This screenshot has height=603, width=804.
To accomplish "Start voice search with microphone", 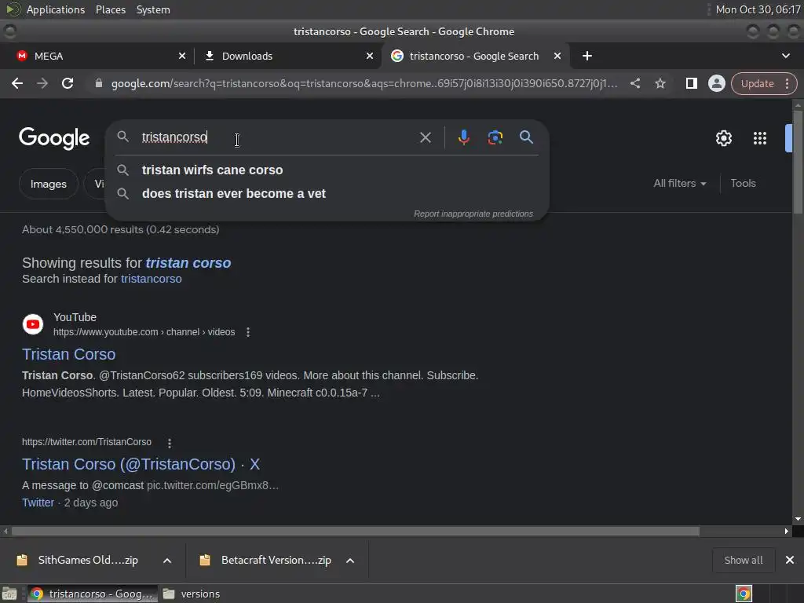I will [x=463, y=137].
